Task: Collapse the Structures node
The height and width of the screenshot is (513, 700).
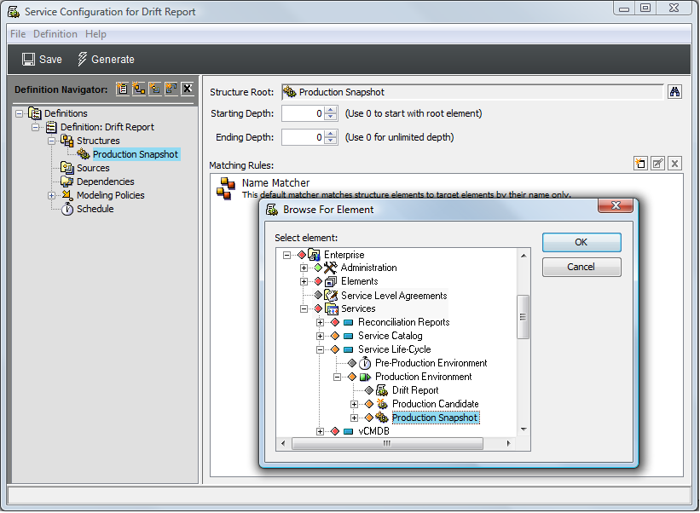Action: [52, 141]
